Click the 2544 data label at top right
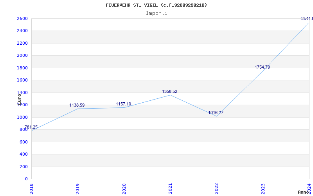Image resolution: width=313 pixels, height=196 pixels. (307, 18)
